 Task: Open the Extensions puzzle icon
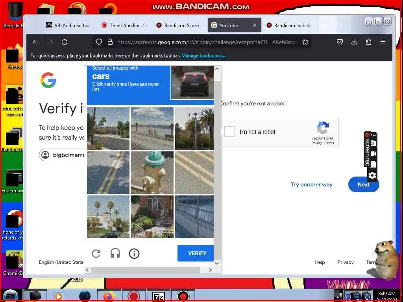coord(368,42)
